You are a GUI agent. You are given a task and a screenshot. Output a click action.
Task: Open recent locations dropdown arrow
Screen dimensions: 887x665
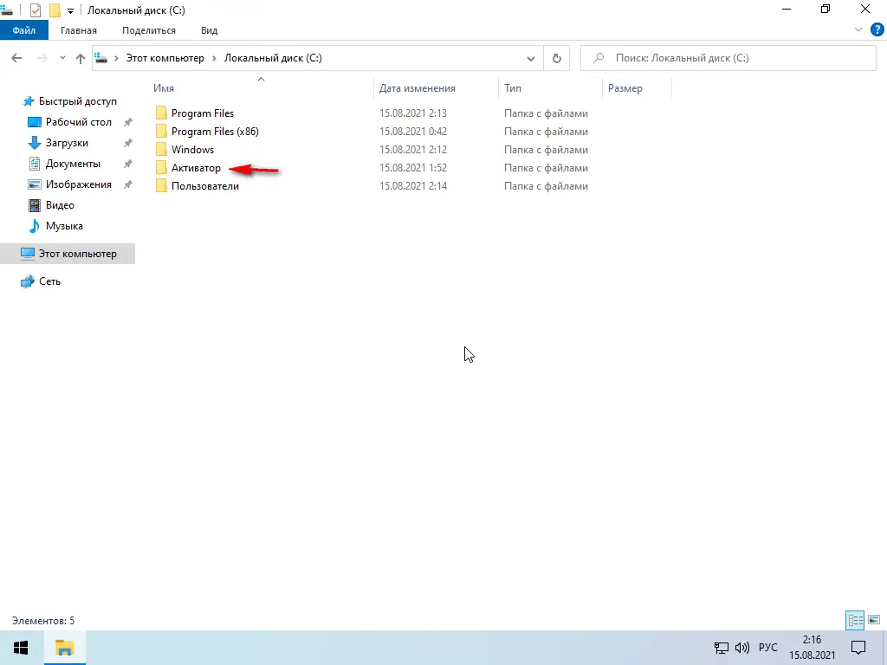coord(62,58)
